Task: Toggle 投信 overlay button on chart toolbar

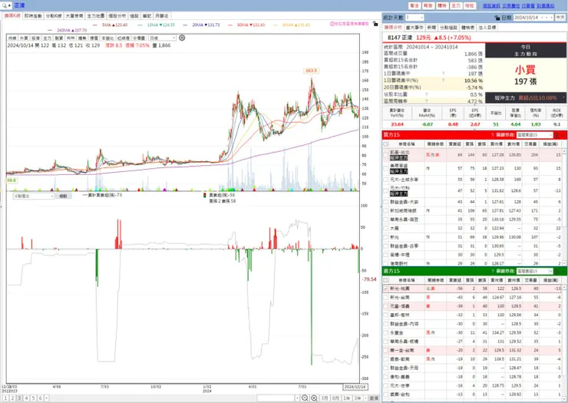Action: [x=35, y=38]
